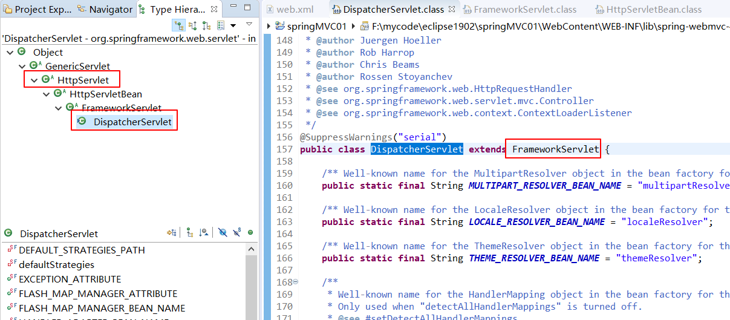Select DispatcherServlet in the hierarchy tree

(132, 122)
